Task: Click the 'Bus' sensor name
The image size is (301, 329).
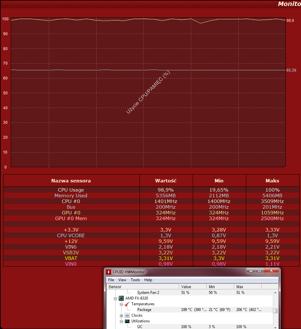Action: pos(71,207)
